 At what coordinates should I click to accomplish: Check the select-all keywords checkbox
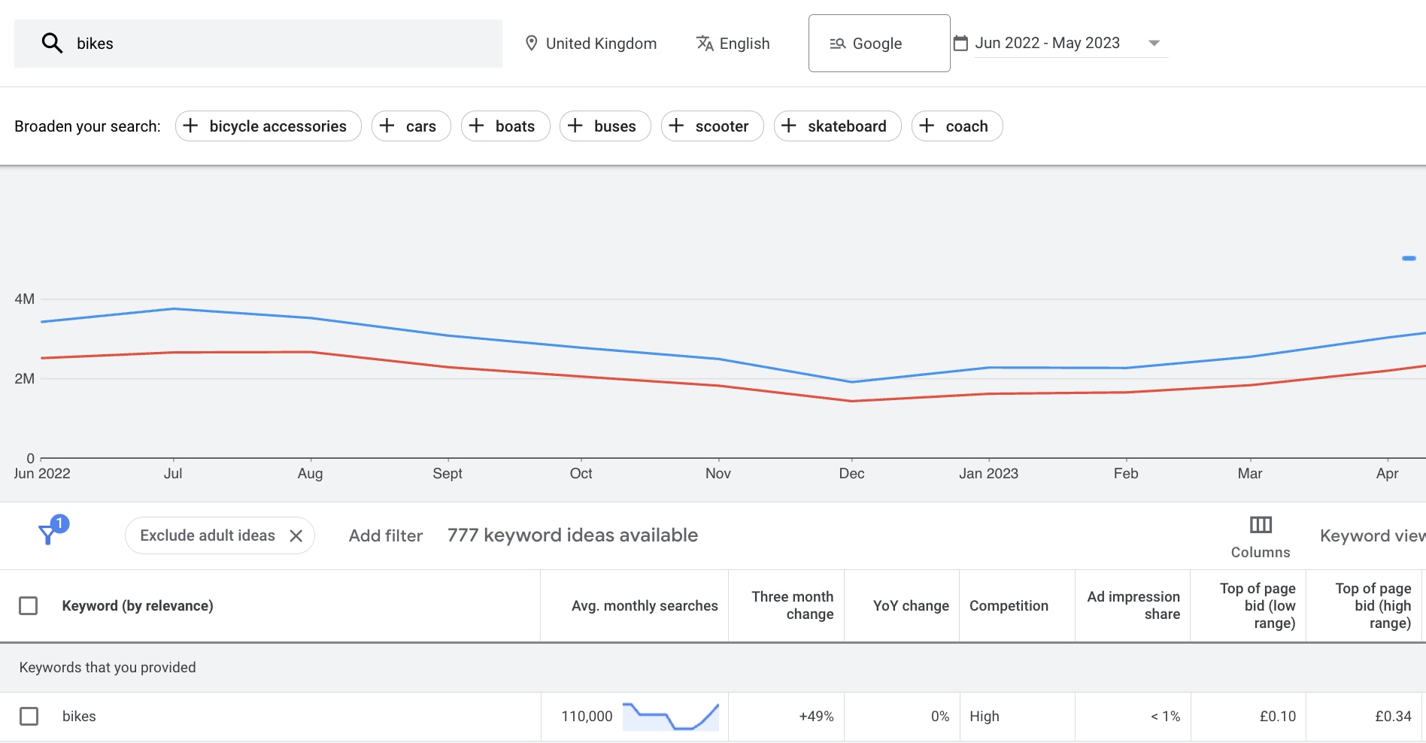tap(29, 605)
